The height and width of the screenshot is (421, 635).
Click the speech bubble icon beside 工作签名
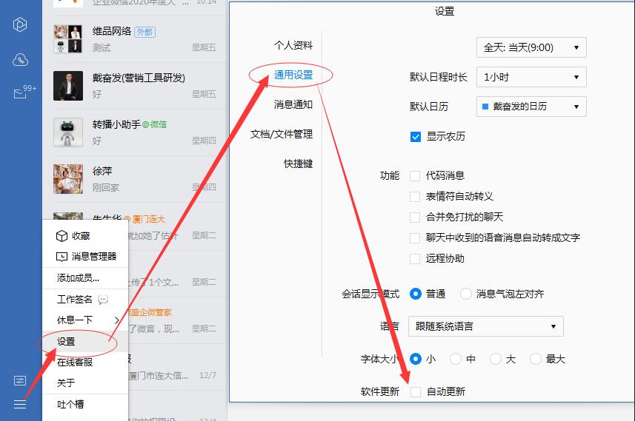point(103,299)
